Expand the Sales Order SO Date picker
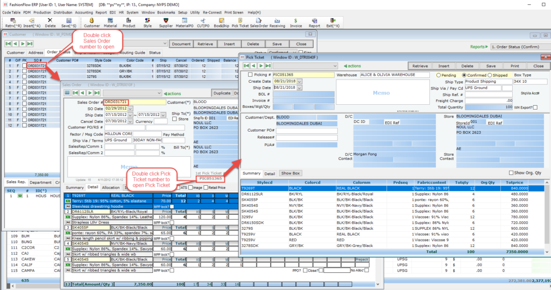This screenshot has height=290, width=551. point(130,108)
